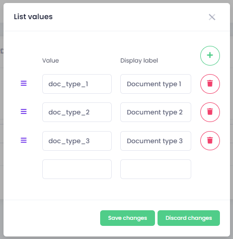Select the 'Document type 2' display label field

156,112
